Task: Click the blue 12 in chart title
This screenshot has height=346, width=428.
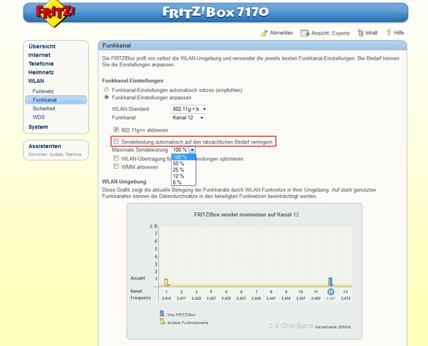Action: 296,215
